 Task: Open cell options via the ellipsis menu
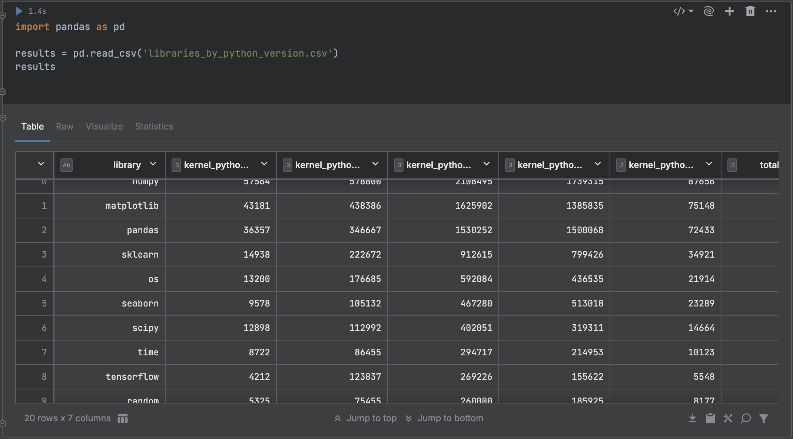[770, 11]
